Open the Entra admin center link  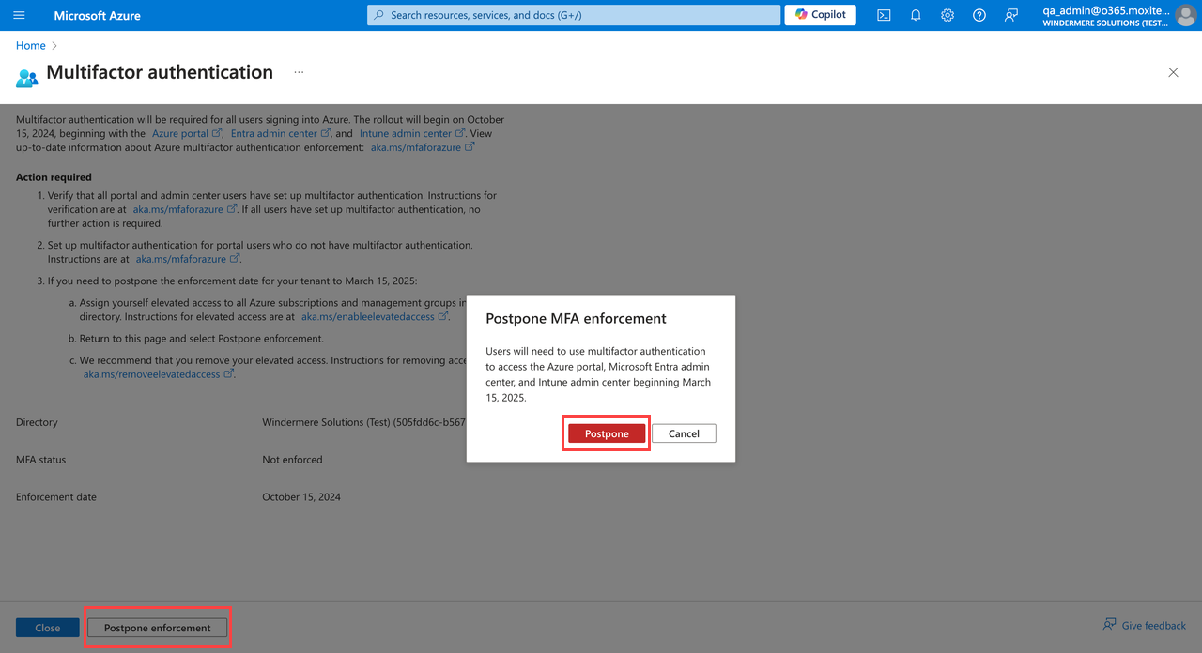pos(281,133)
